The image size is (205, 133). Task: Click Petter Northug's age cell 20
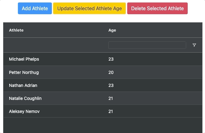tap(111, 72)
